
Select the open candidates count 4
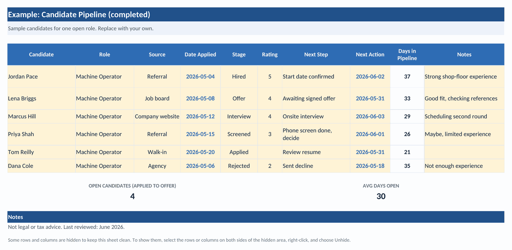click(x=132, y=196)
